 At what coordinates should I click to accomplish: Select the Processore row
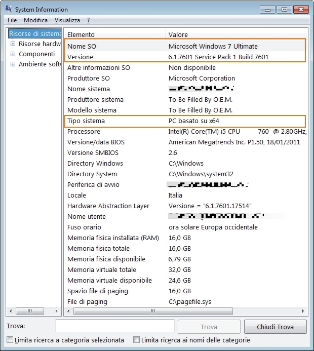[x=185, y=131]
